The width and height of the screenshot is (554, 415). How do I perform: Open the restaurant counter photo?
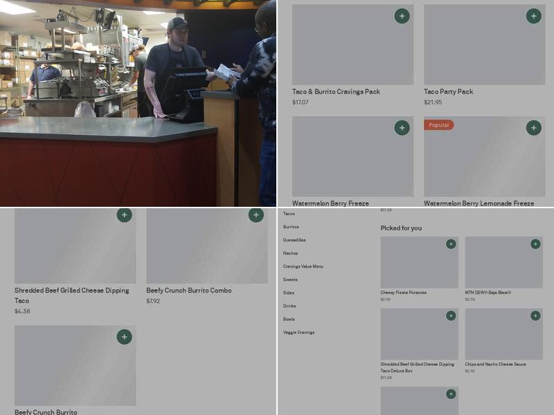[x=138, y=103]
